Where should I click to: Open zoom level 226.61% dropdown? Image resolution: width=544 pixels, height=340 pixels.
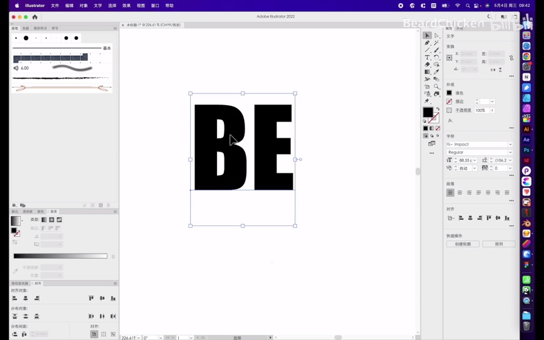point(139,337)
